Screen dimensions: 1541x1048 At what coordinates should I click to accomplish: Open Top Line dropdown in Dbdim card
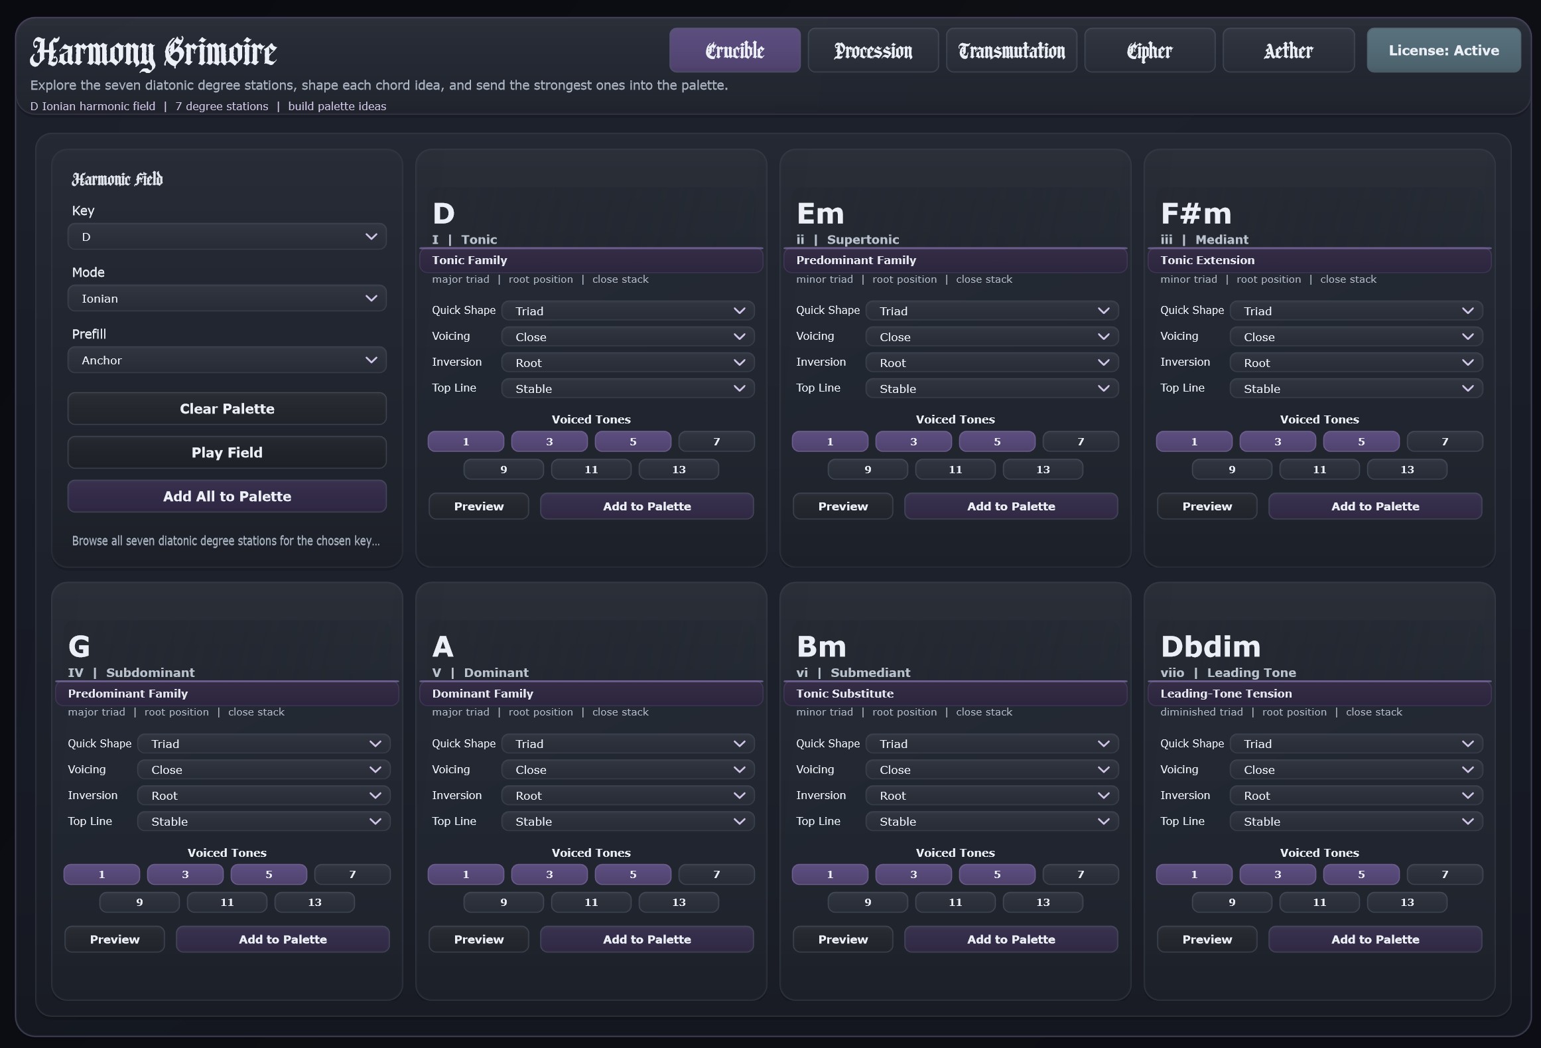(1356, 821)
